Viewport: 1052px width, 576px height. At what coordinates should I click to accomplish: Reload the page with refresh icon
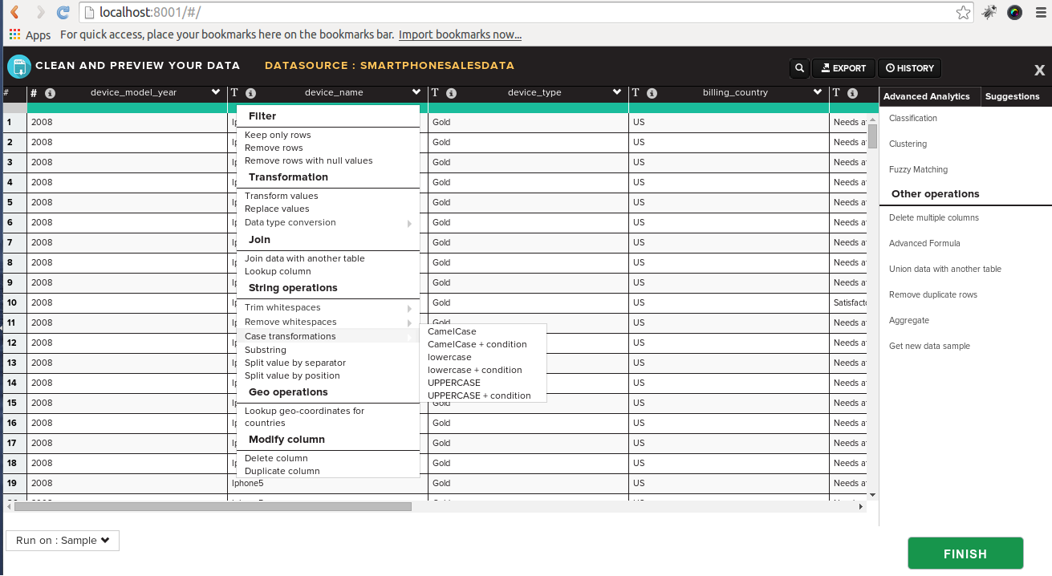pos(63,12)
